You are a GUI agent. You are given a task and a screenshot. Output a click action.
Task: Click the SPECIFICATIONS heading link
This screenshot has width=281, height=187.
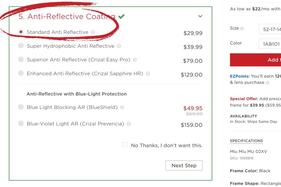point(246,141)
